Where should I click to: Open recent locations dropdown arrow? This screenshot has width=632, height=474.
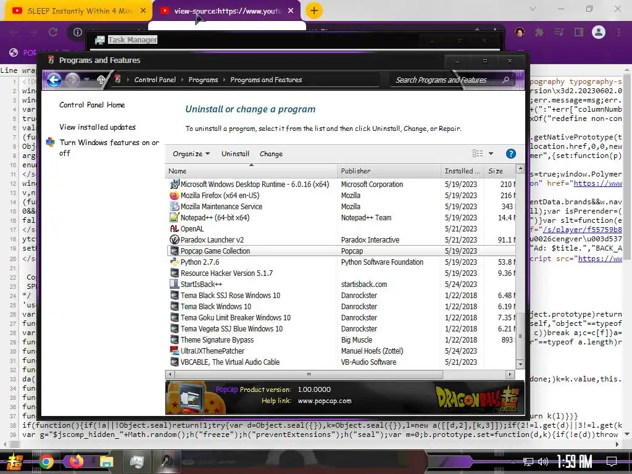pyautogui.click(x=86, y=80)
